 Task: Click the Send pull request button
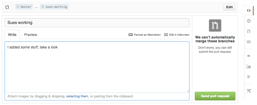point(215,96)
